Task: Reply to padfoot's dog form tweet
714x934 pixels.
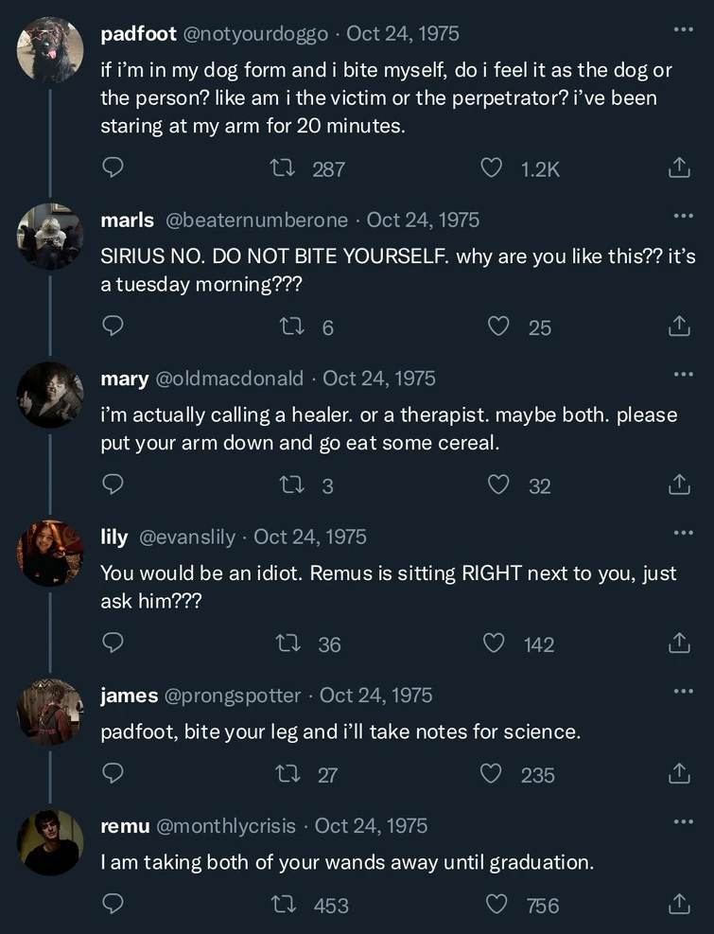Action: [x=113, y=168]
